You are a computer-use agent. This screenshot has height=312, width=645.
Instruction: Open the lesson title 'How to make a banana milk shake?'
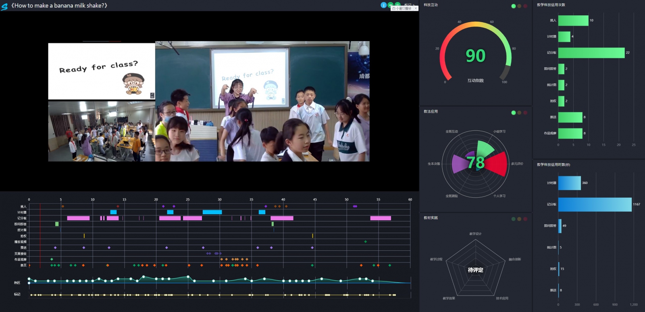[59, 6]
